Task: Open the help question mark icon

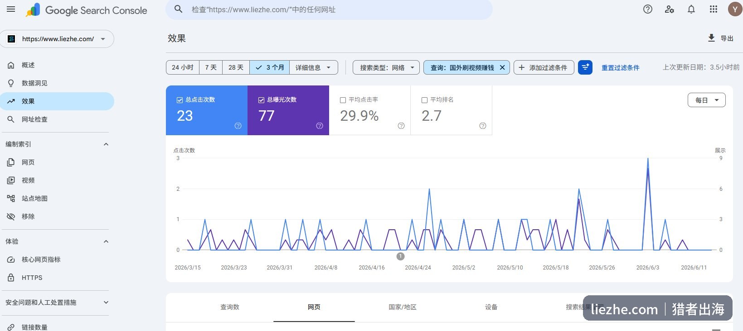Action: (x=648, y=9)
